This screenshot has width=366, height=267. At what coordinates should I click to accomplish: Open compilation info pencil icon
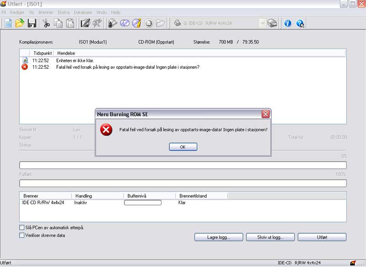[x=85, y=23]
